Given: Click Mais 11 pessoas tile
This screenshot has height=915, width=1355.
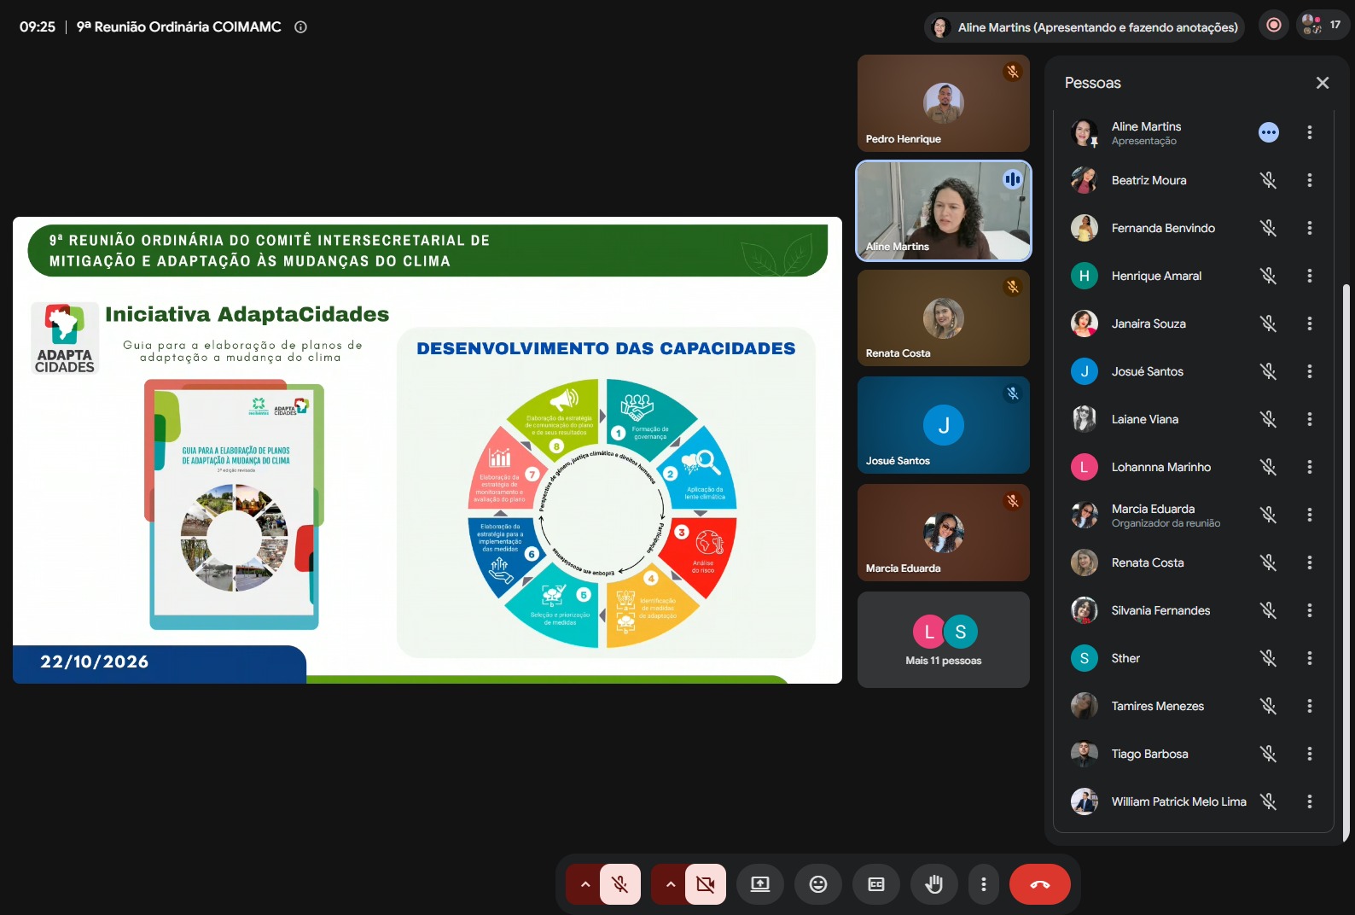Looking at the screenshot, I should click(x=944, y=639).
